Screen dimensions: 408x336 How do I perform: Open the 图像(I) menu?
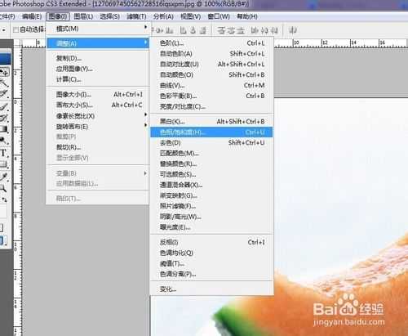(x=58, y=16)
